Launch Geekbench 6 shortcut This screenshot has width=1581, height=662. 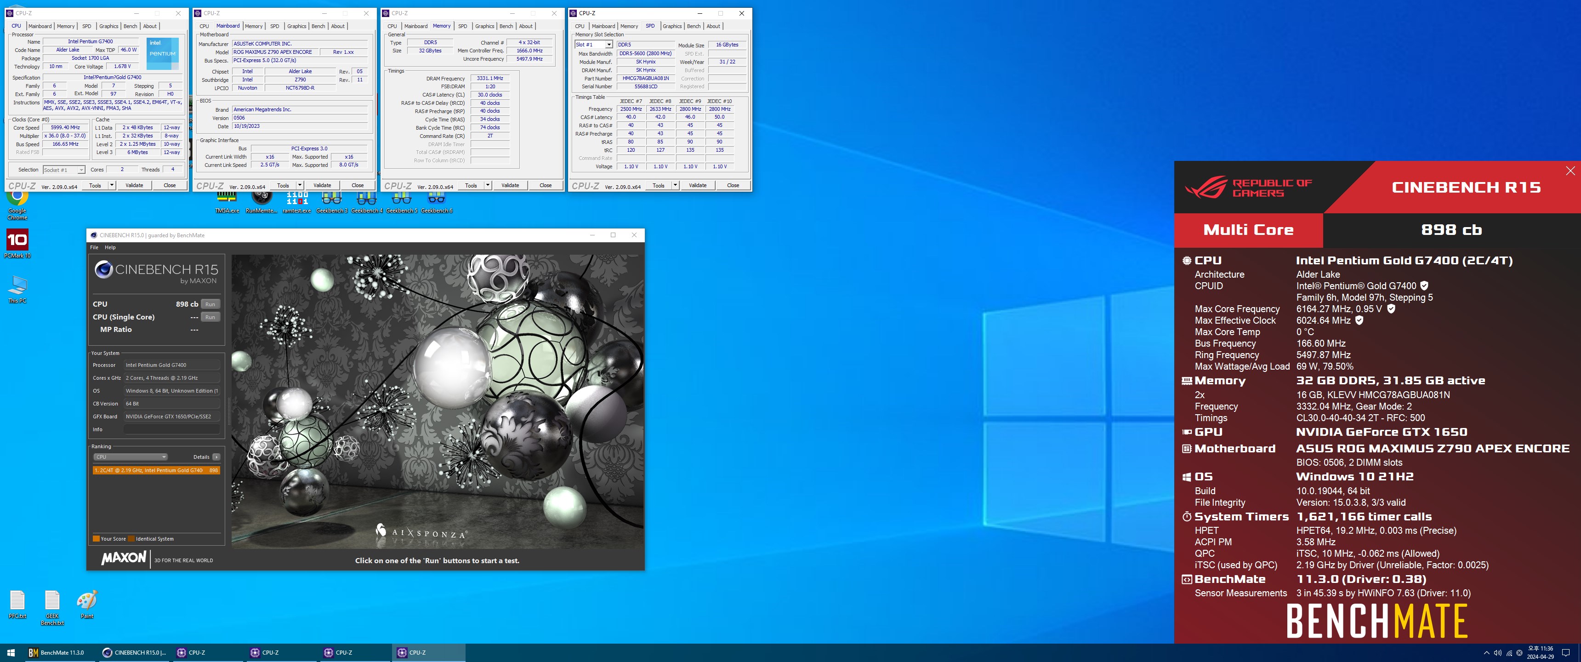click(436, 202)
